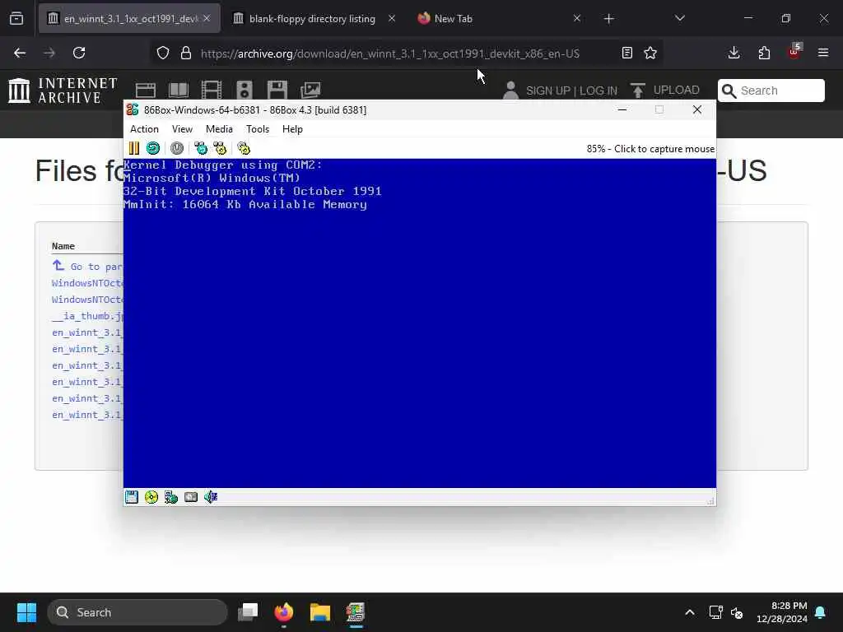Click the uBlock extension icon with badge
This screenshot has width=843, height=632.
tap(794, 52)
